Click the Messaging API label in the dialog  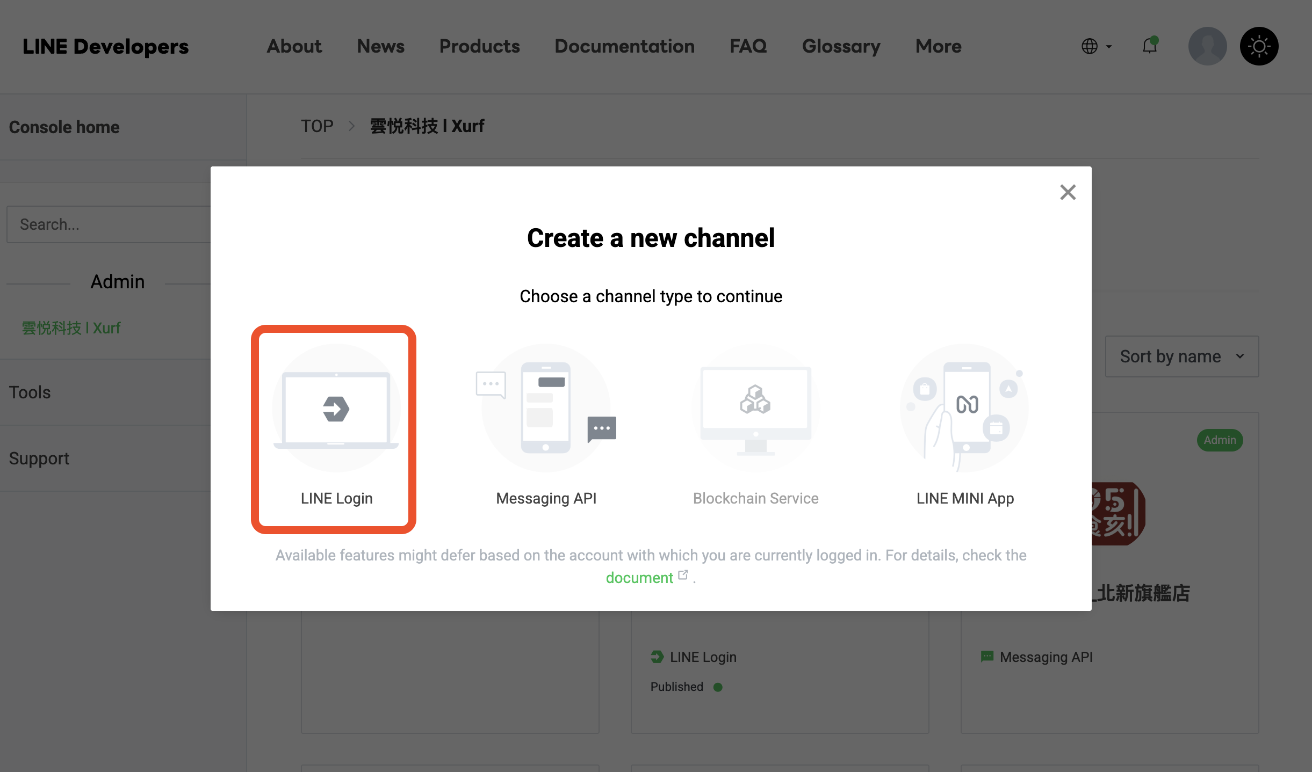tap(546, 498)
